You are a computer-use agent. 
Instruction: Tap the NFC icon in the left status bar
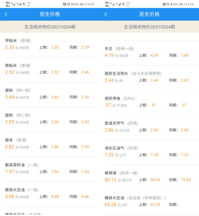point(65,4)
